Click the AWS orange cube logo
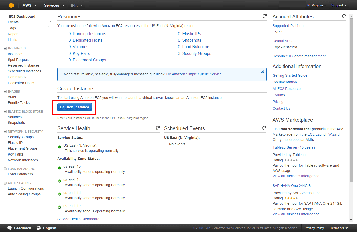 tap(11, 5)
